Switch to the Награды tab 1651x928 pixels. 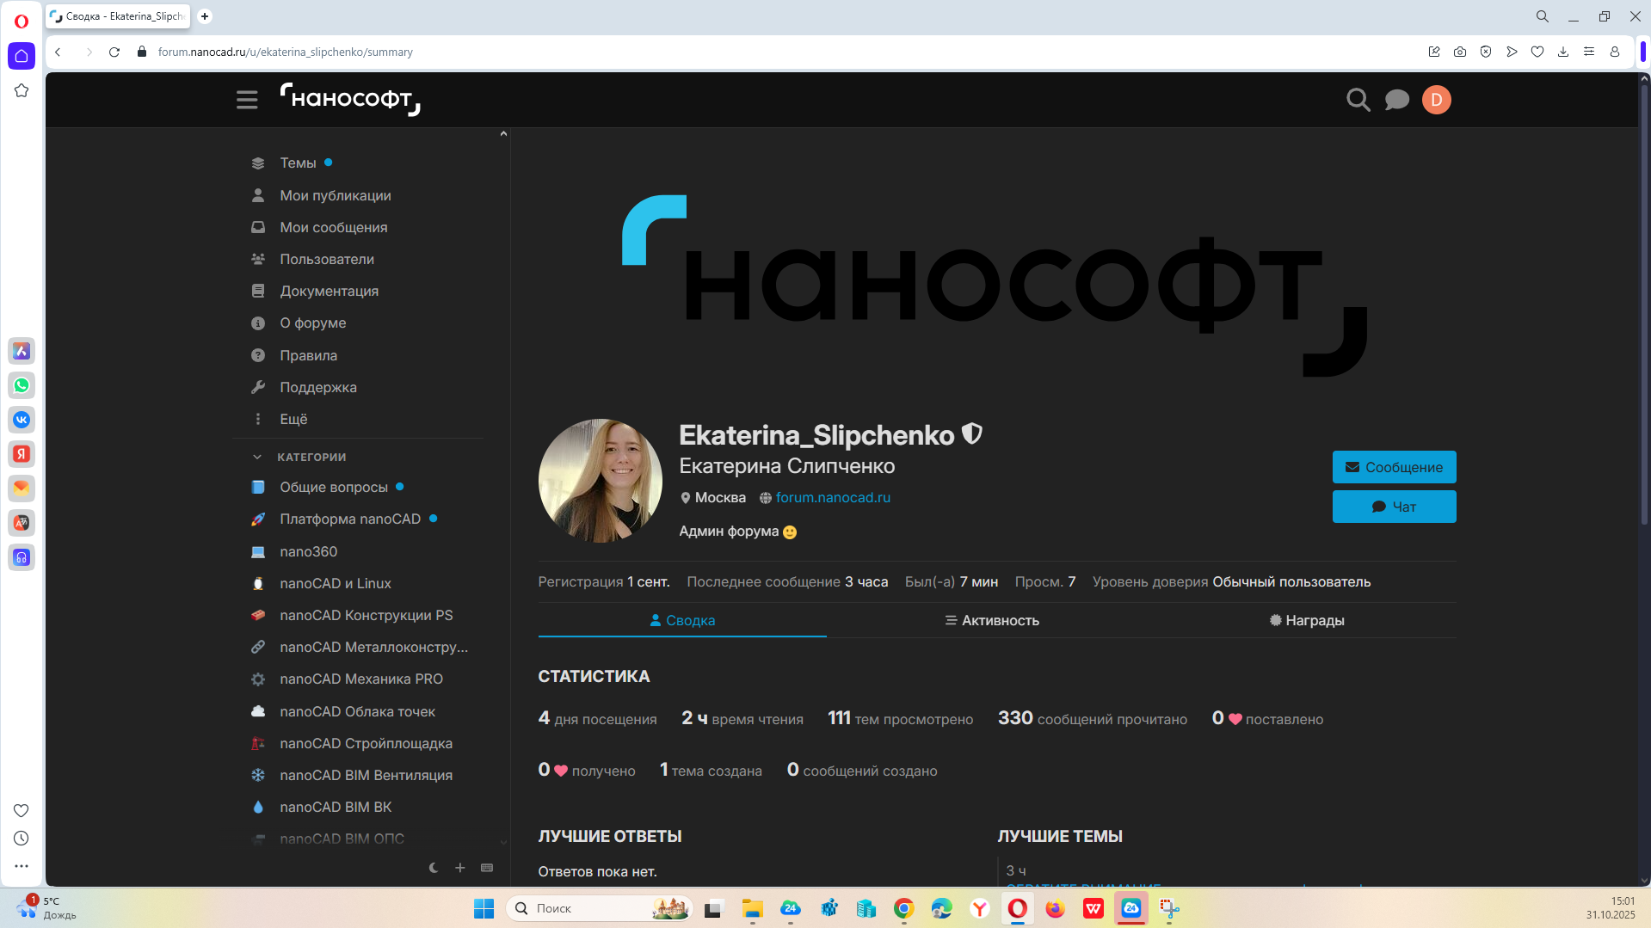(x=1306, y=620)
